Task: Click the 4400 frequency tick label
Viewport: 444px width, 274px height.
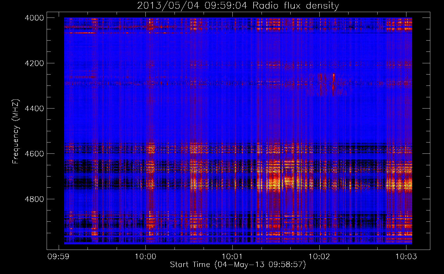Action: (x=34, y=109)
